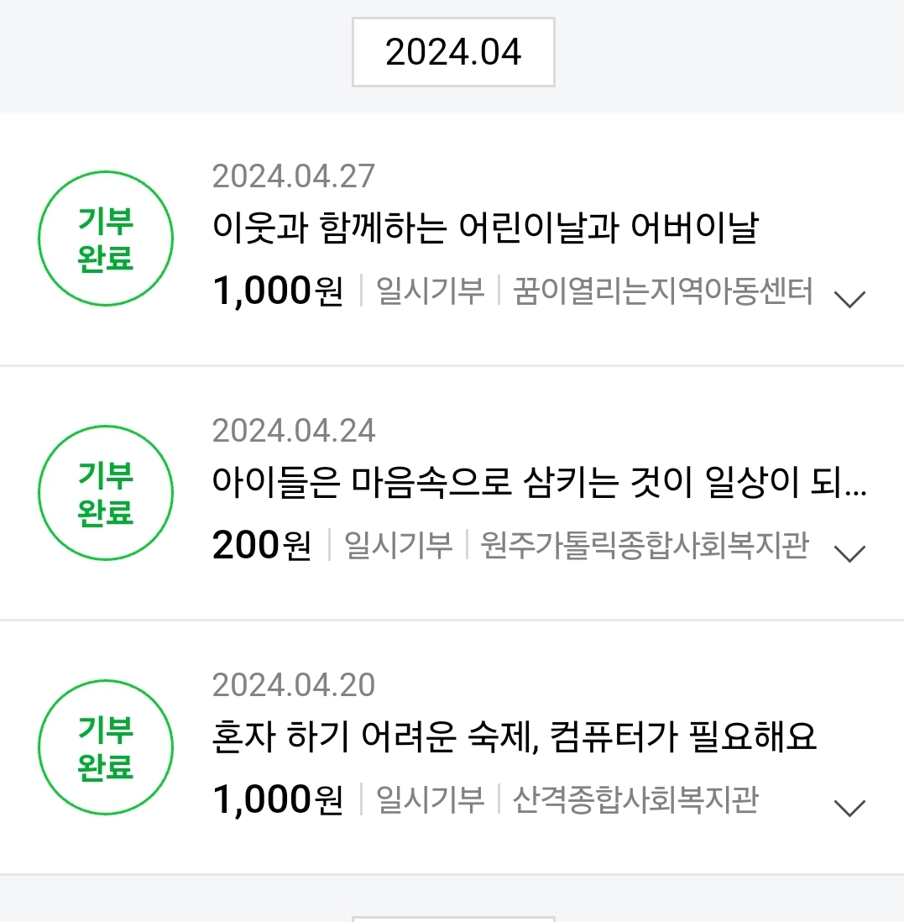Image resolution: width=904 pixels, height=922 pixels.
Task: Expand the 원주가톨릭종합사회복지관 donation details chevron
Action: point(849,553)
